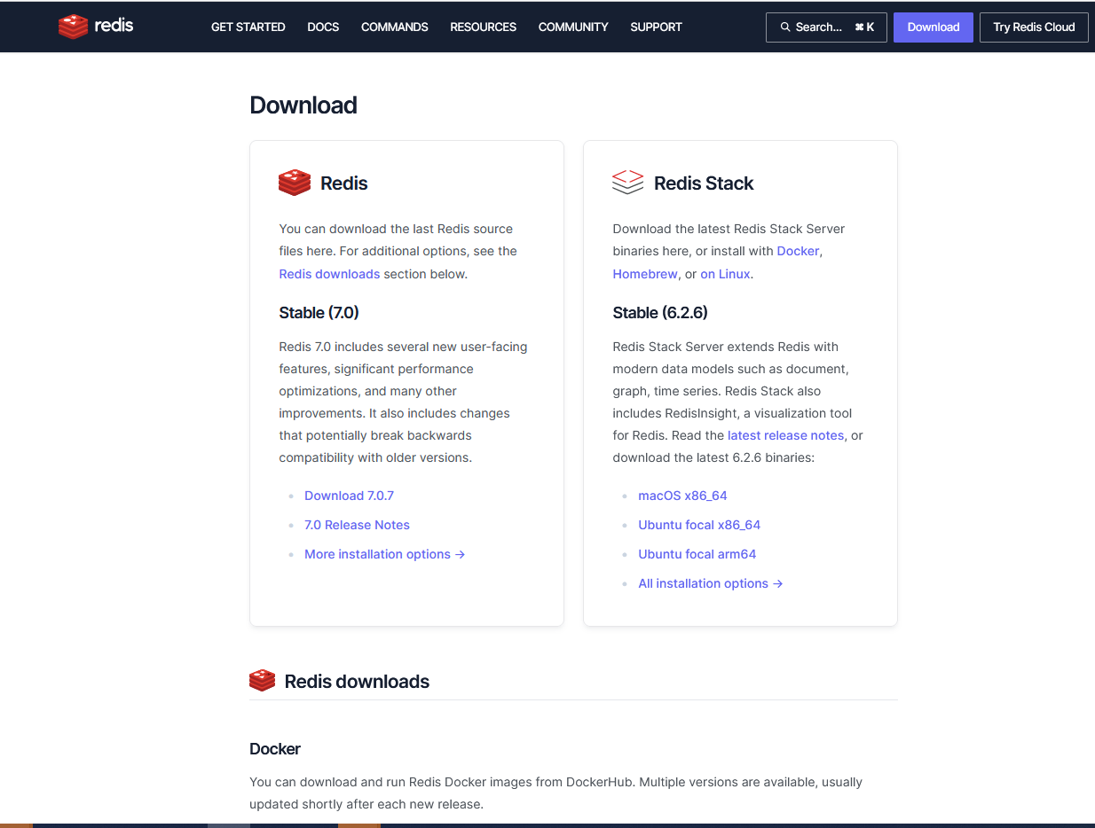Click the Redis Stack layered icon

(x=627, y=182)
